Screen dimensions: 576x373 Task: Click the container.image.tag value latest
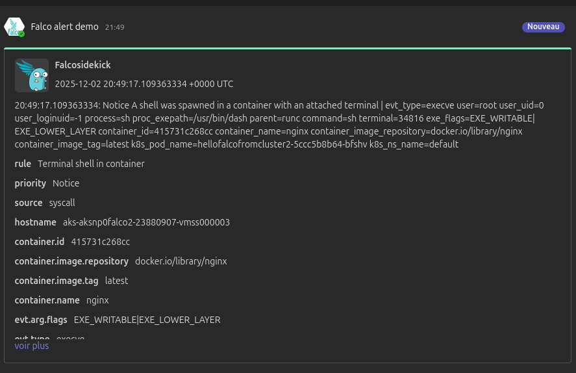coord(116,281)
